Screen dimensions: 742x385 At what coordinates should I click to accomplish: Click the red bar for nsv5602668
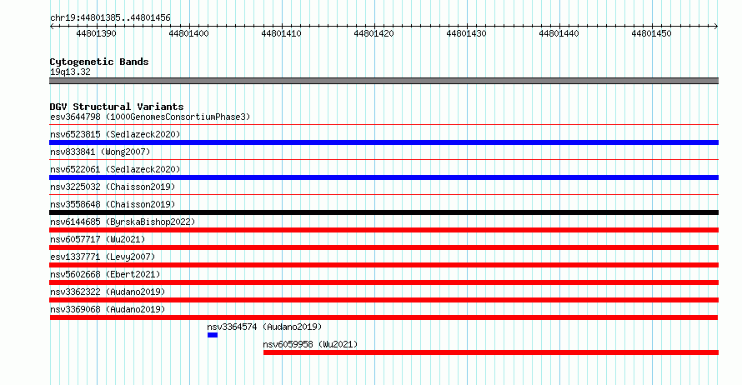pos(384,282)
